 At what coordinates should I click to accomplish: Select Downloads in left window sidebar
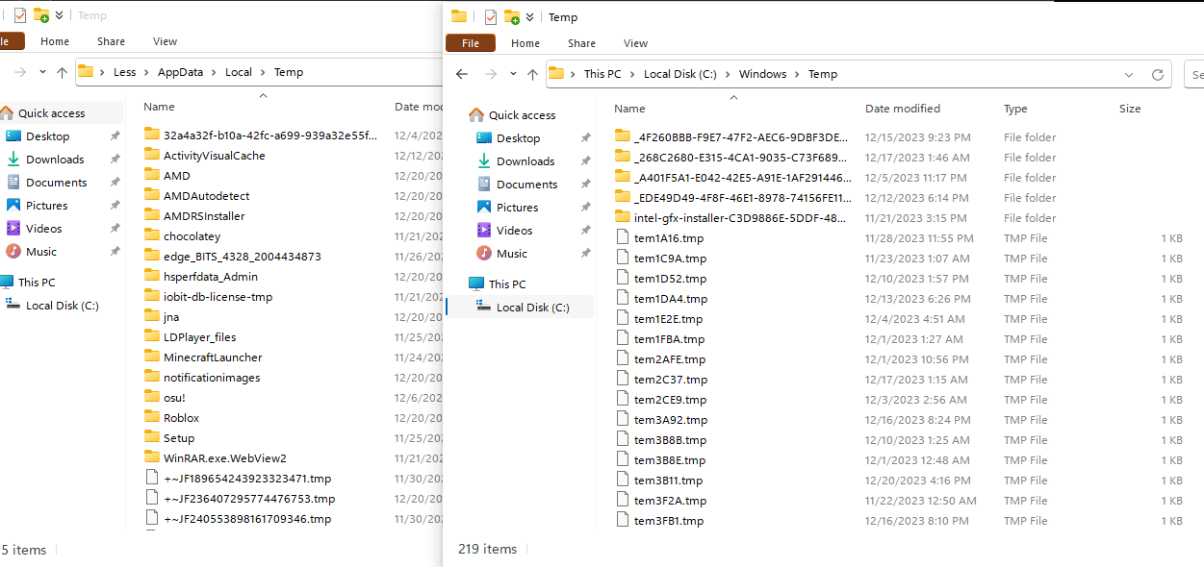[55, 160]
